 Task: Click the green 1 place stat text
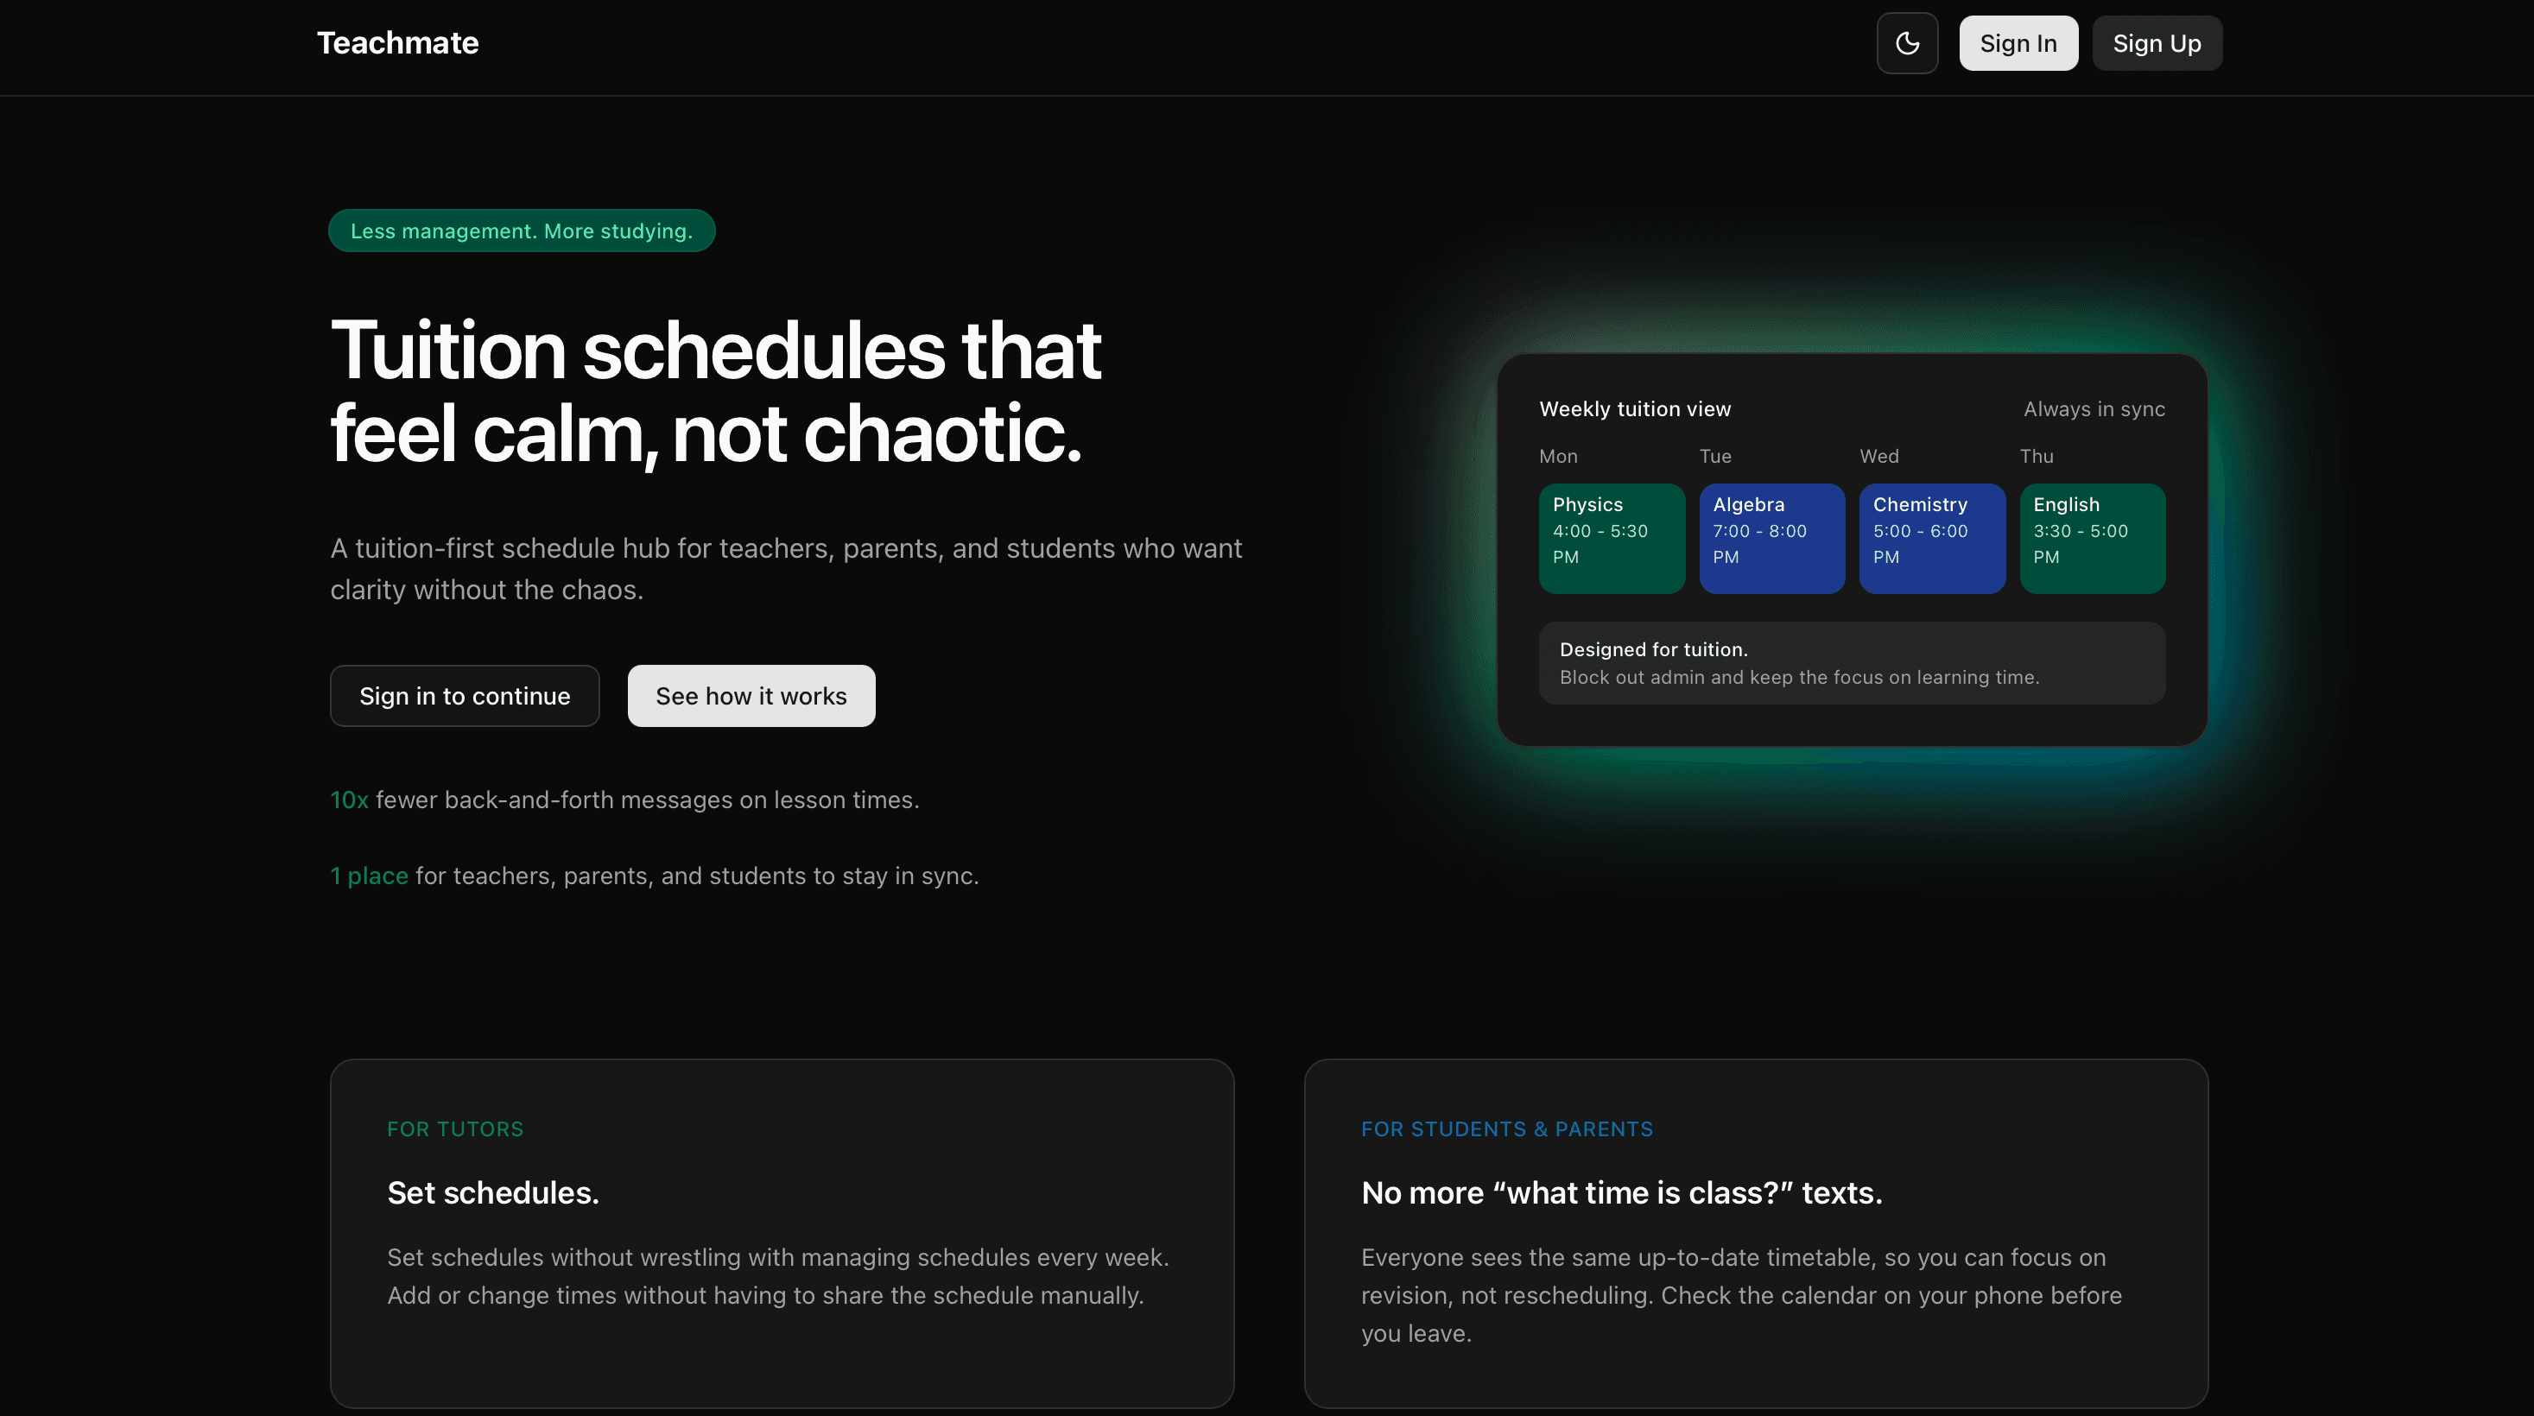[x=369, y=876]
